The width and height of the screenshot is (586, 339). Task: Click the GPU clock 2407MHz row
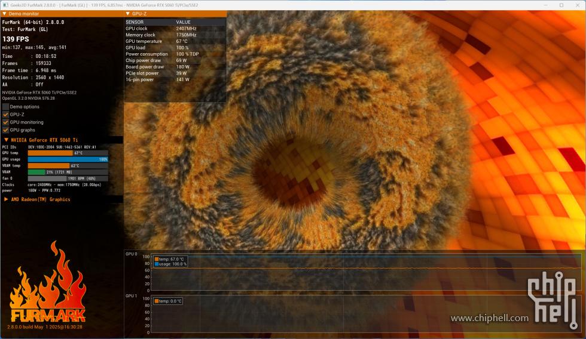(x=175, y=28)
